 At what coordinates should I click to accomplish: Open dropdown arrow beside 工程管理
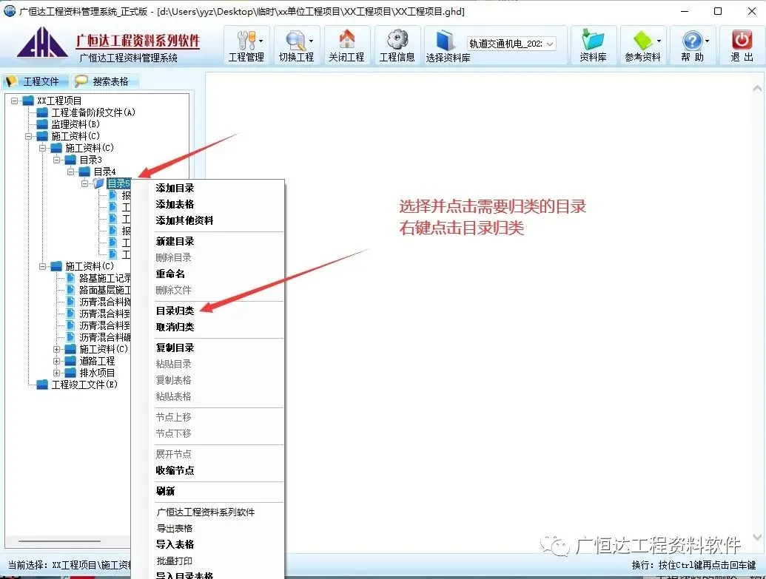click(261, 41)
